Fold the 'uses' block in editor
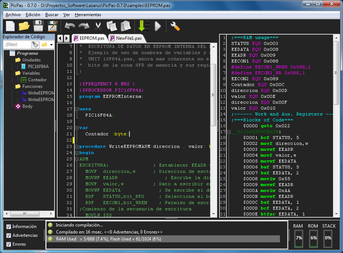The width and height of the screenshot is (343, 253). (x=77, y=109)
